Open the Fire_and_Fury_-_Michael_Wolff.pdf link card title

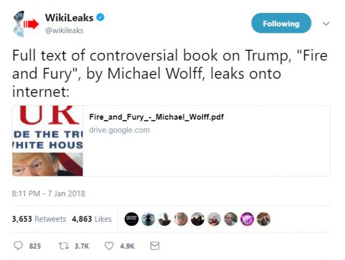(x=156, y=117)
